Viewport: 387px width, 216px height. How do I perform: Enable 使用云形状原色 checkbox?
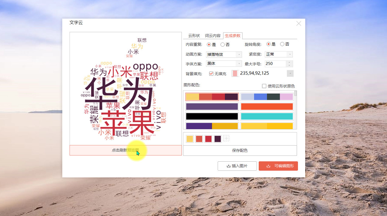pos(264,86)
